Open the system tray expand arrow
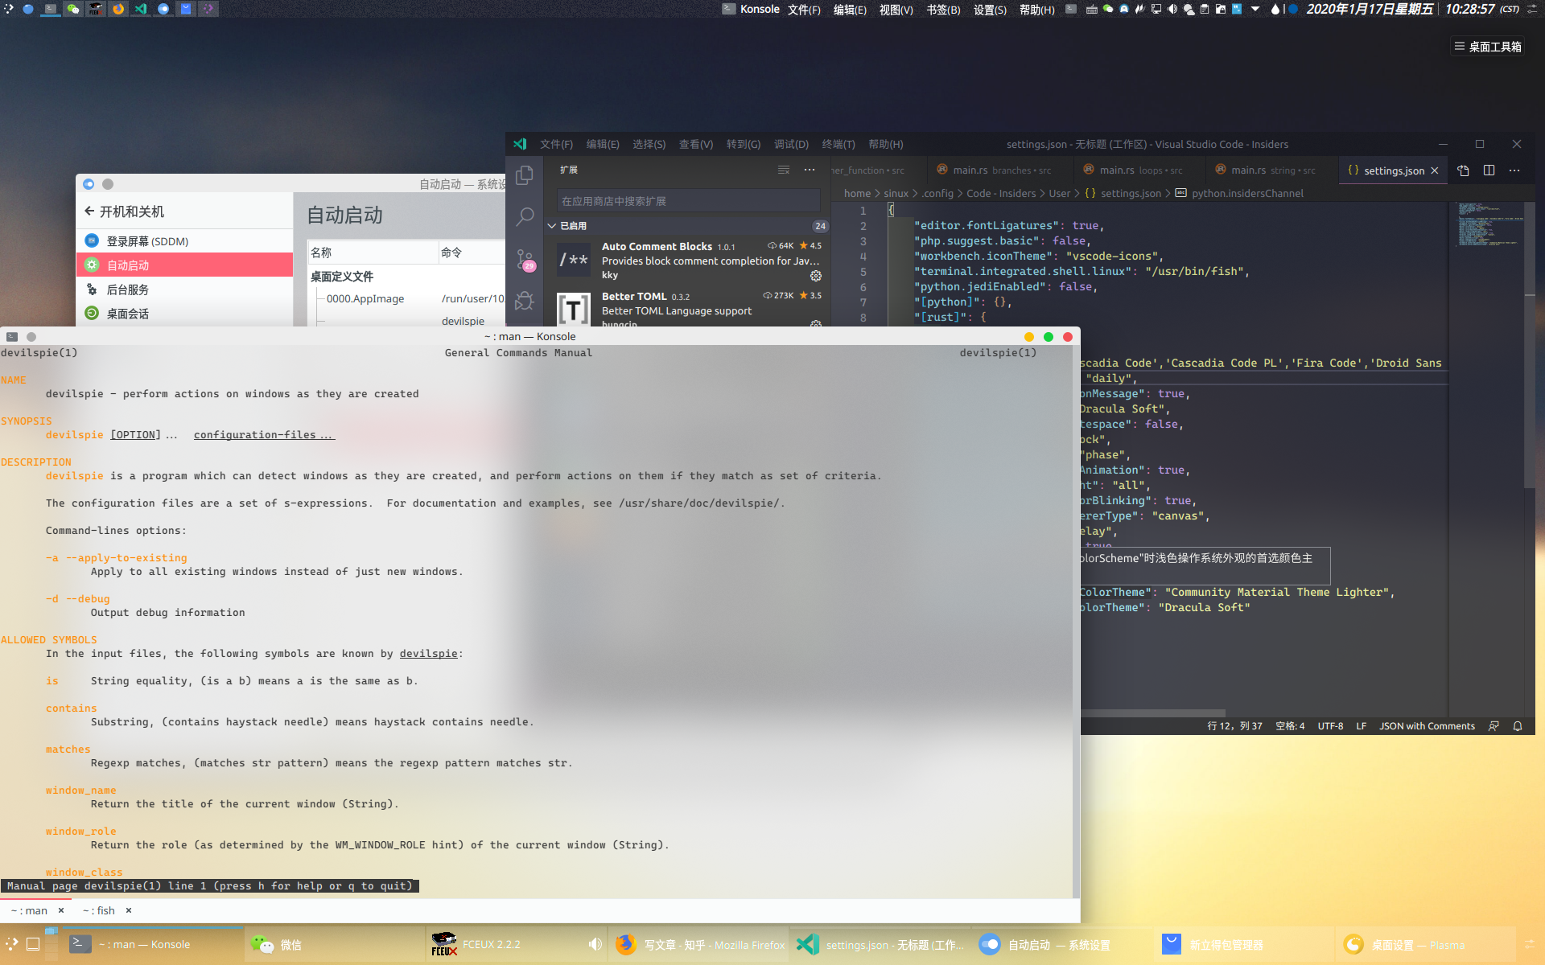Image resolution: width=1545 pixels, height=965 pixels. (x=1255, y=9)
